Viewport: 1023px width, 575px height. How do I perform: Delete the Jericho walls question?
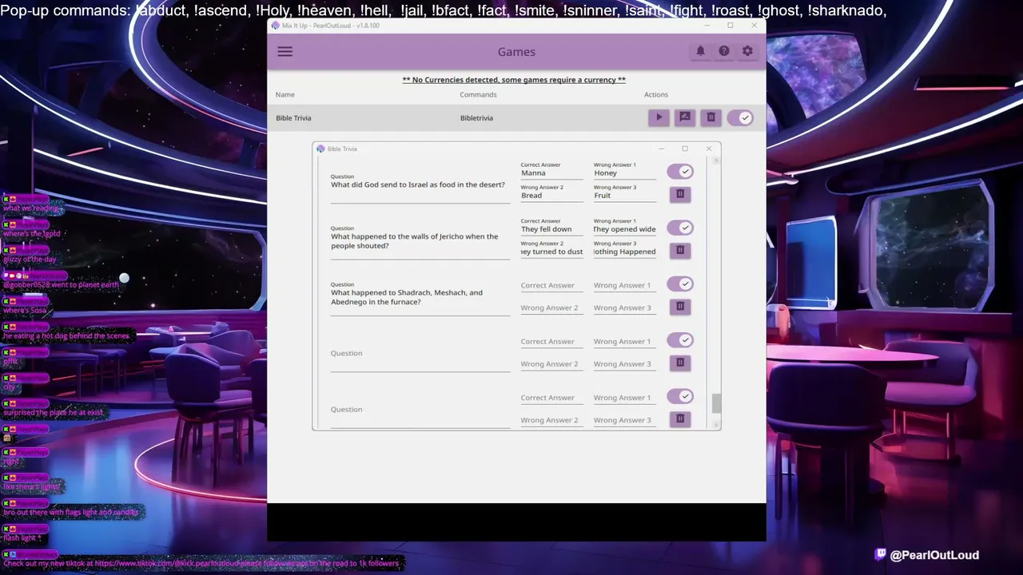[x=680, y=250]
